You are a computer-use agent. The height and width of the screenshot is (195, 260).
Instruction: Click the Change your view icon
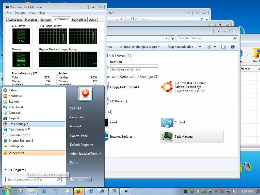[209, 47]
